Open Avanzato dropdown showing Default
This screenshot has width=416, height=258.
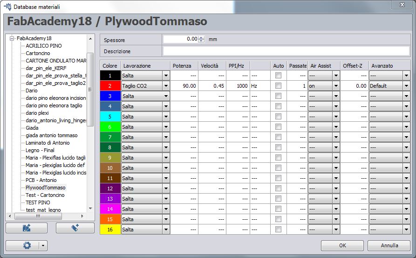[406, 86]
